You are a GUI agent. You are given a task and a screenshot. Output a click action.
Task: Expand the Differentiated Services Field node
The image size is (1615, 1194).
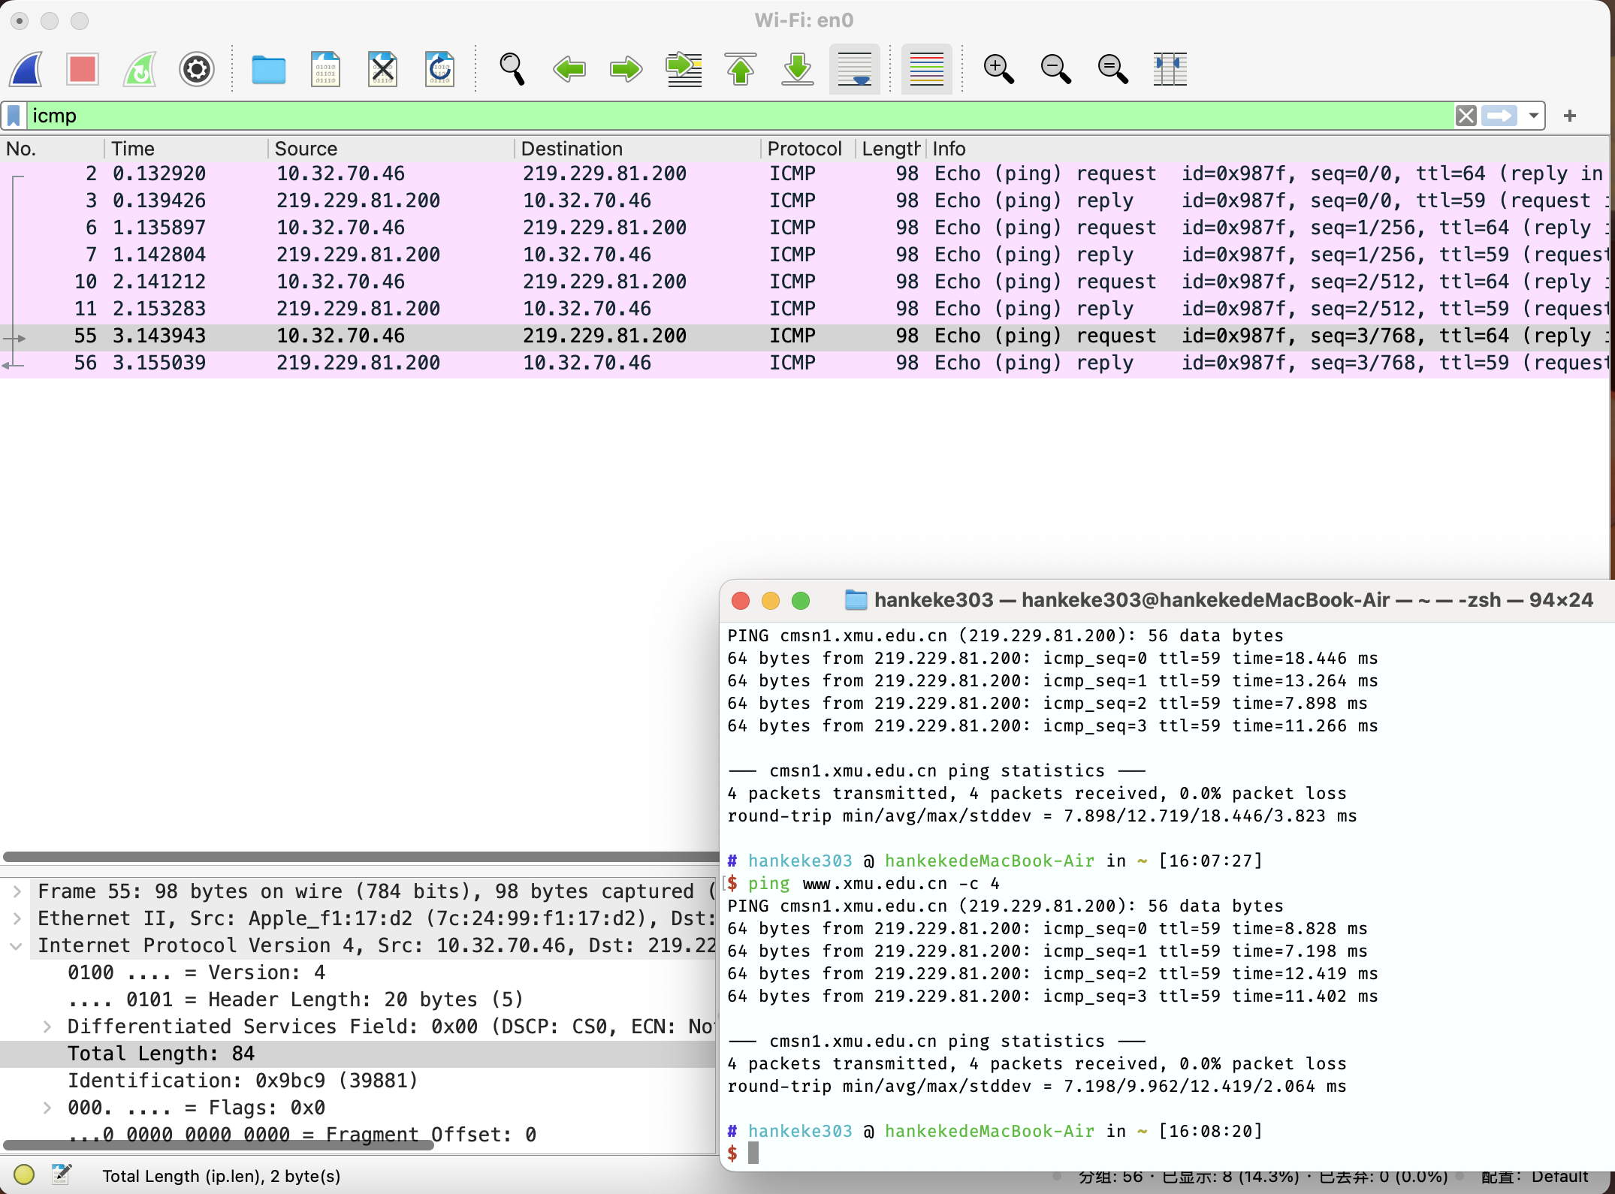[x=47, y=1027]
